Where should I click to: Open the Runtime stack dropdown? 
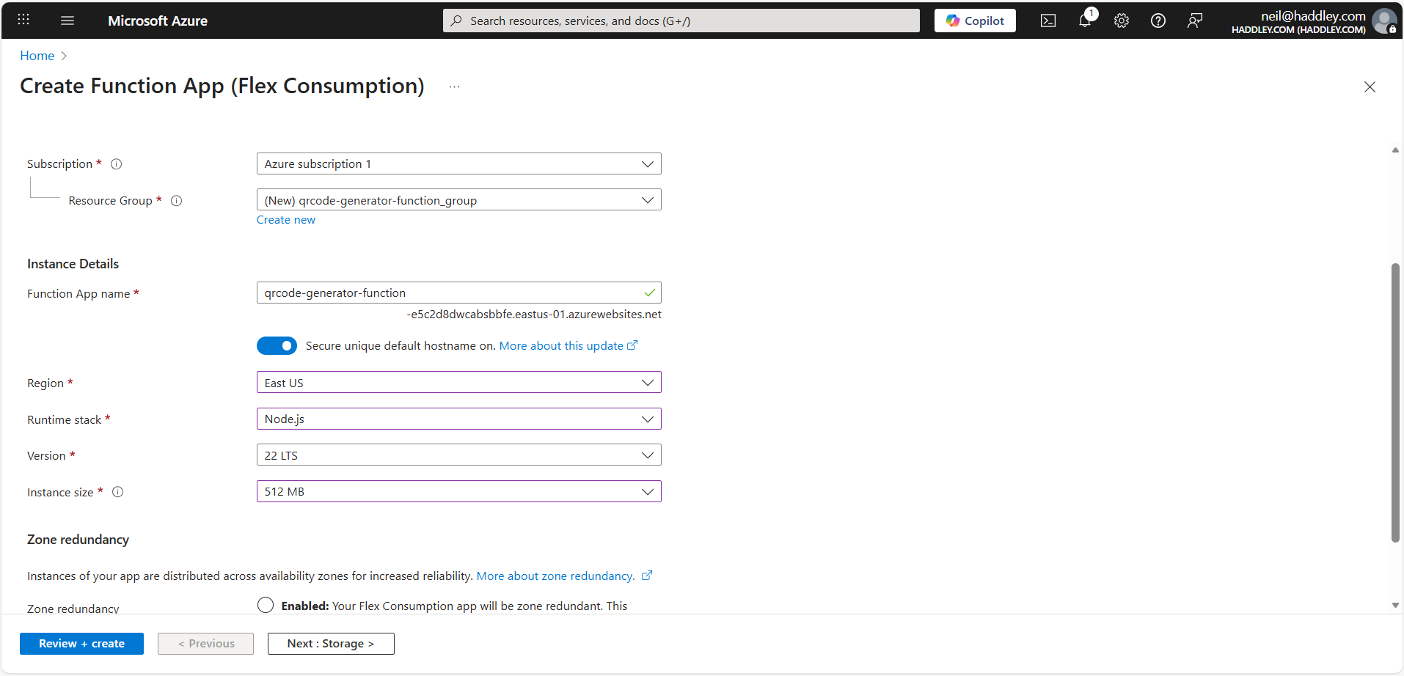pyautogui.click(x=458, y=419)
